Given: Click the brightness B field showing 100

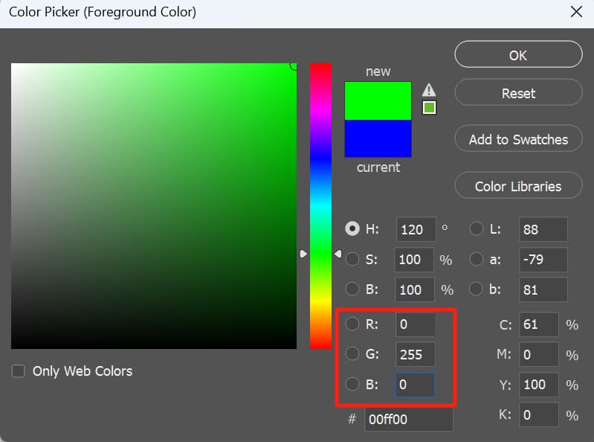Looking at the screenshot, I should 414,289.
